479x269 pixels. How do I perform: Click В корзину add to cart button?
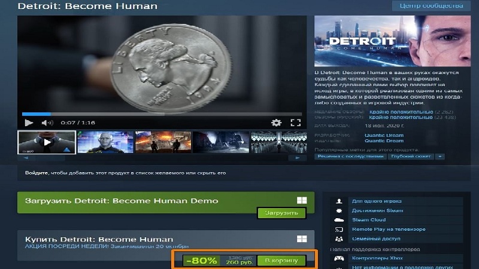tap(281, 261)
